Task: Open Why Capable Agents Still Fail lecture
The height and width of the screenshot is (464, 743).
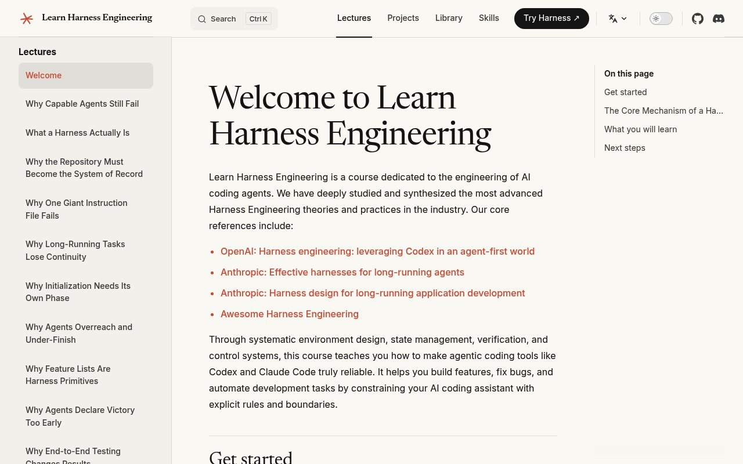Action: [82, 104]
